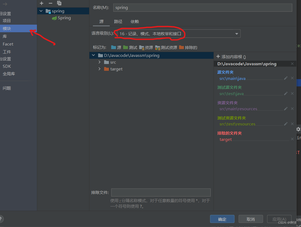Viewport: 301px width, 227px height.
Task: Remove src\main\resources resource folder
Action: [292, 109]
